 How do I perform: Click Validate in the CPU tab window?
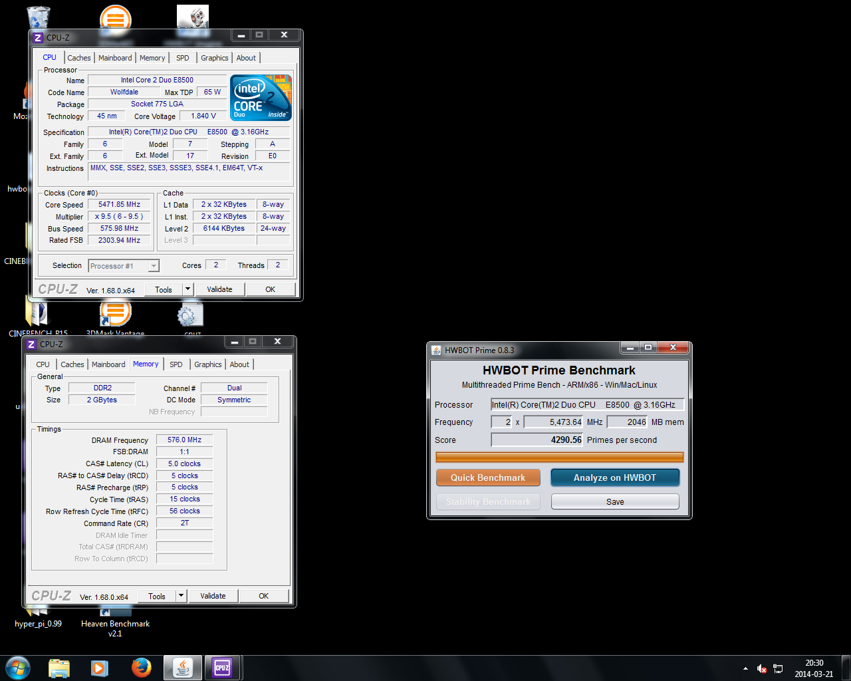coord(219,289)
